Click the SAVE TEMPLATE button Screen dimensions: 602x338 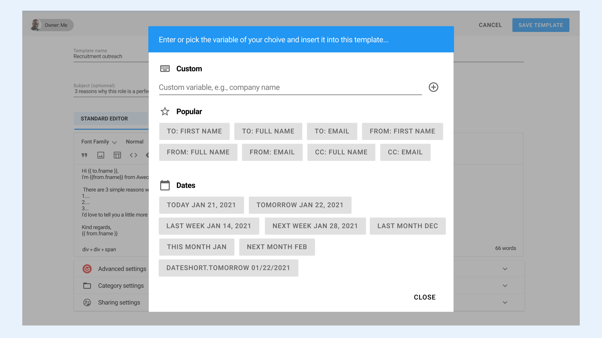tap(541, 25)
